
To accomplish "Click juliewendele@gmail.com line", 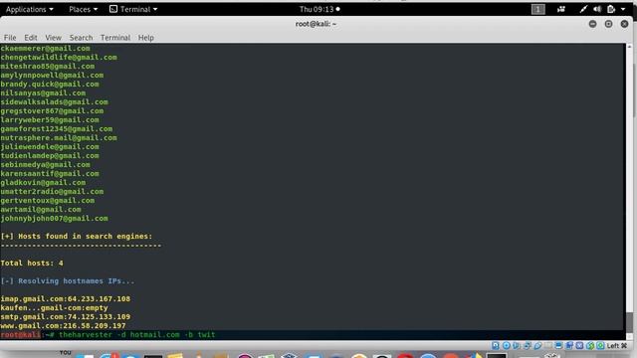I will pyautogui.click(x=50, y=146).
